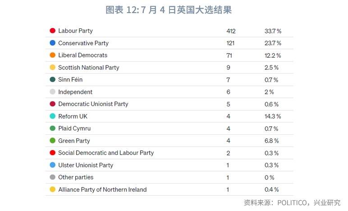This screenshot has height=211, width=348.
Task: Click the red Labour Party dot
Action: [53, 31]
